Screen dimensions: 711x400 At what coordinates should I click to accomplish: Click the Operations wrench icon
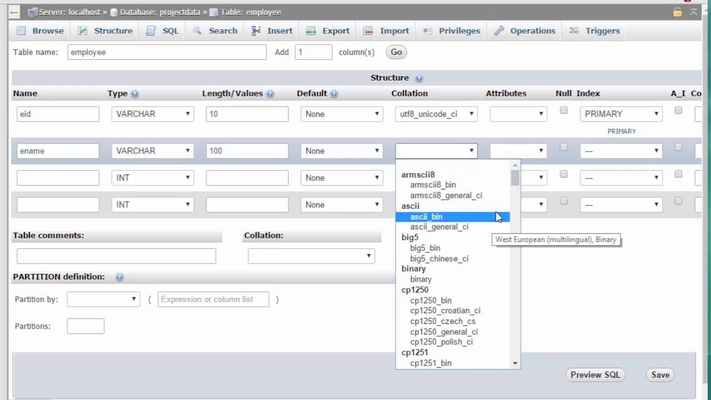click(499, 31)
